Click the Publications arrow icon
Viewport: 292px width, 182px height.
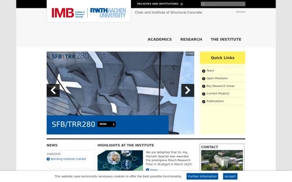click(x=203, y=101)
